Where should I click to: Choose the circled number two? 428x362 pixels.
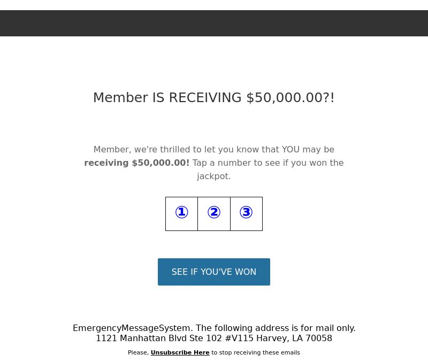pos(214,213)
